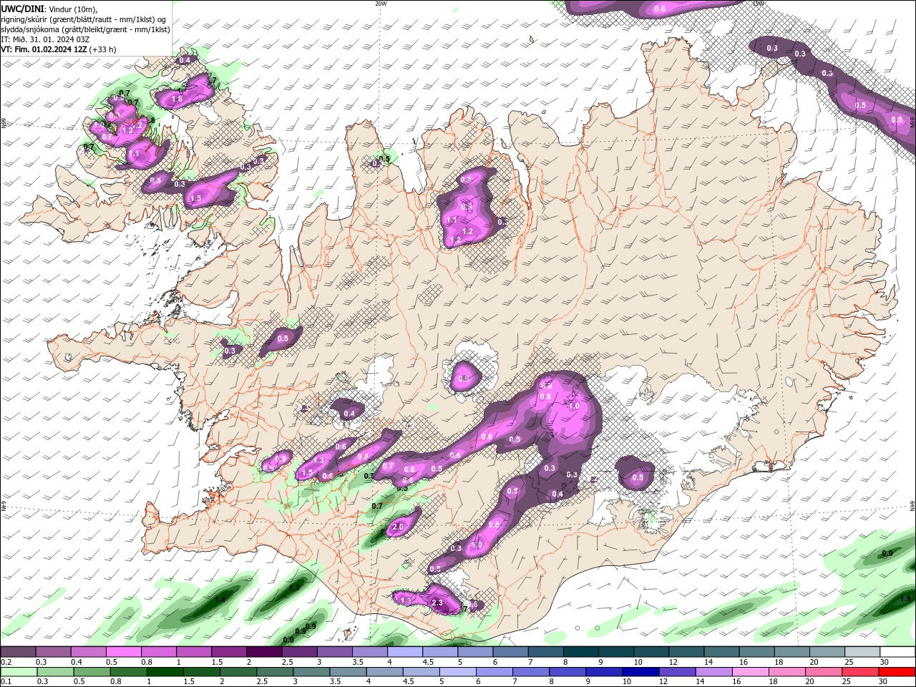Click the (+33 h) forecast offset
Screen dimensions: 916x687
[103, 49]
